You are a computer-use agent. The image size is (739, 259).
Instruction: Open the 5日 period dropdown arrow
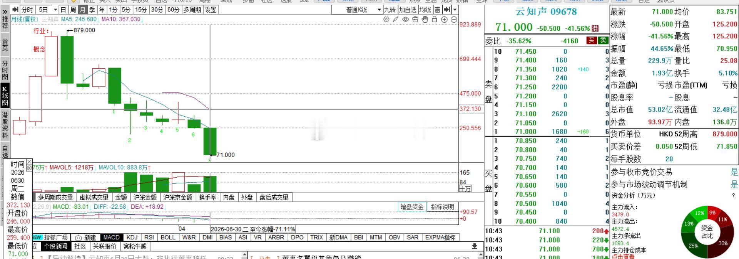[55, 10]
